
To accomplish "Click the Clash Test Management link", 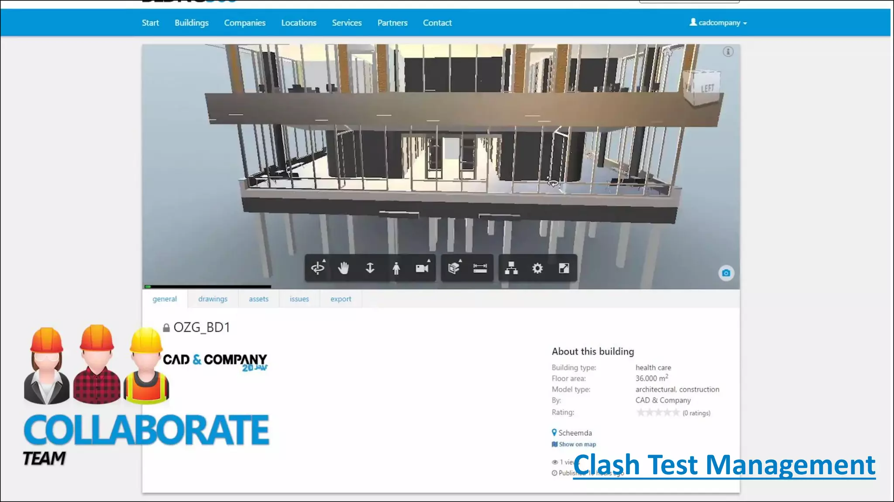I will pos(724,465).
